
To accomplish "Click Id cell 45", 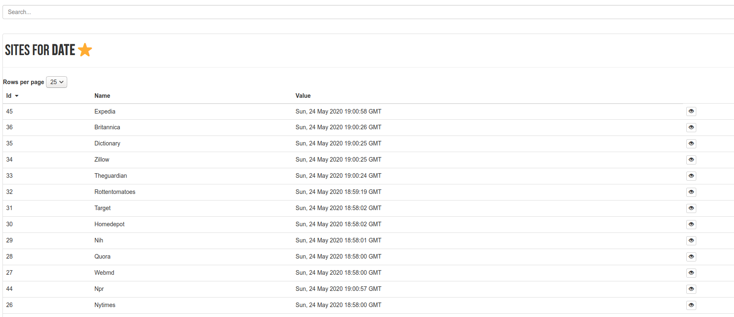I will [x=10, y=111].
